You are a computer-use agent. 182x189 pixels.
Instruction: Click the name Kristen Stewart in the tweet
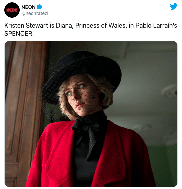pyautogui.click(x=26, y=26)
